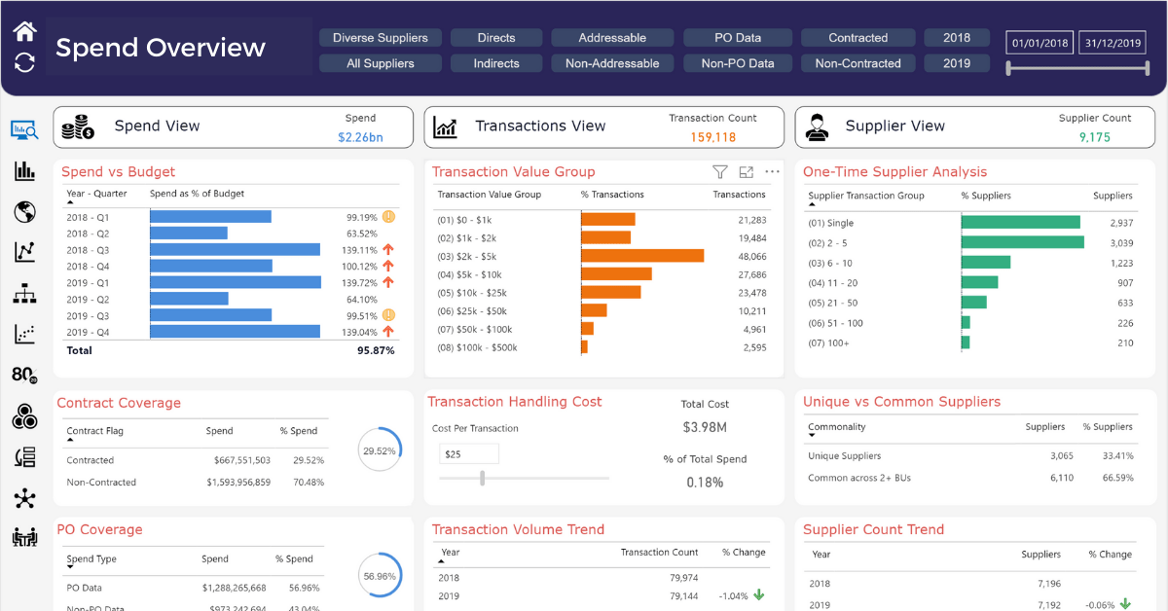The height and width of the screenshot is (611, 1168).
Task: Click the filter icon on Transaction Value Group
Action: point(720,171)
